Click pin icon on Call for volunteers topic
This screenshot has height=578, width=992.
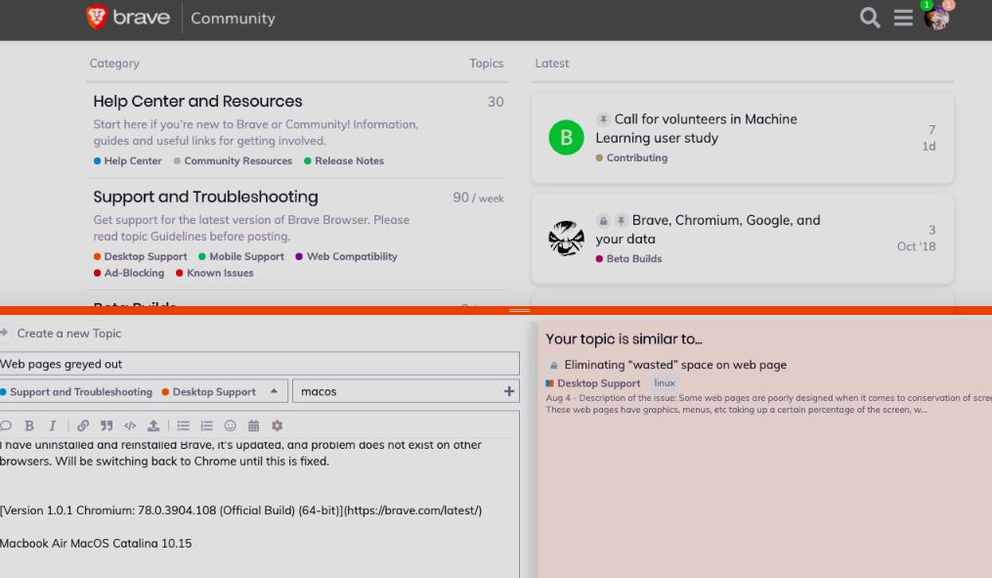[x=603, y=119]
